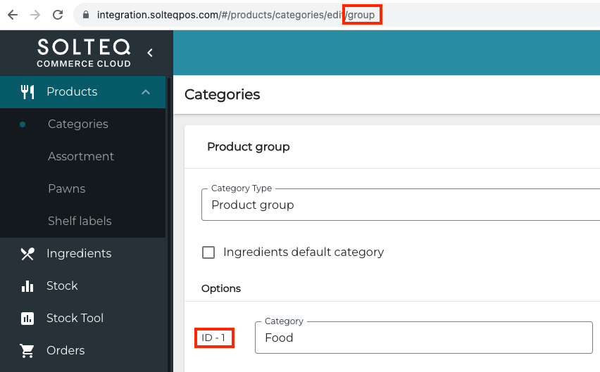Viewport: 600px width, 372px height.
Task: Select Categories in the sidebar
Action: (77, 124)
